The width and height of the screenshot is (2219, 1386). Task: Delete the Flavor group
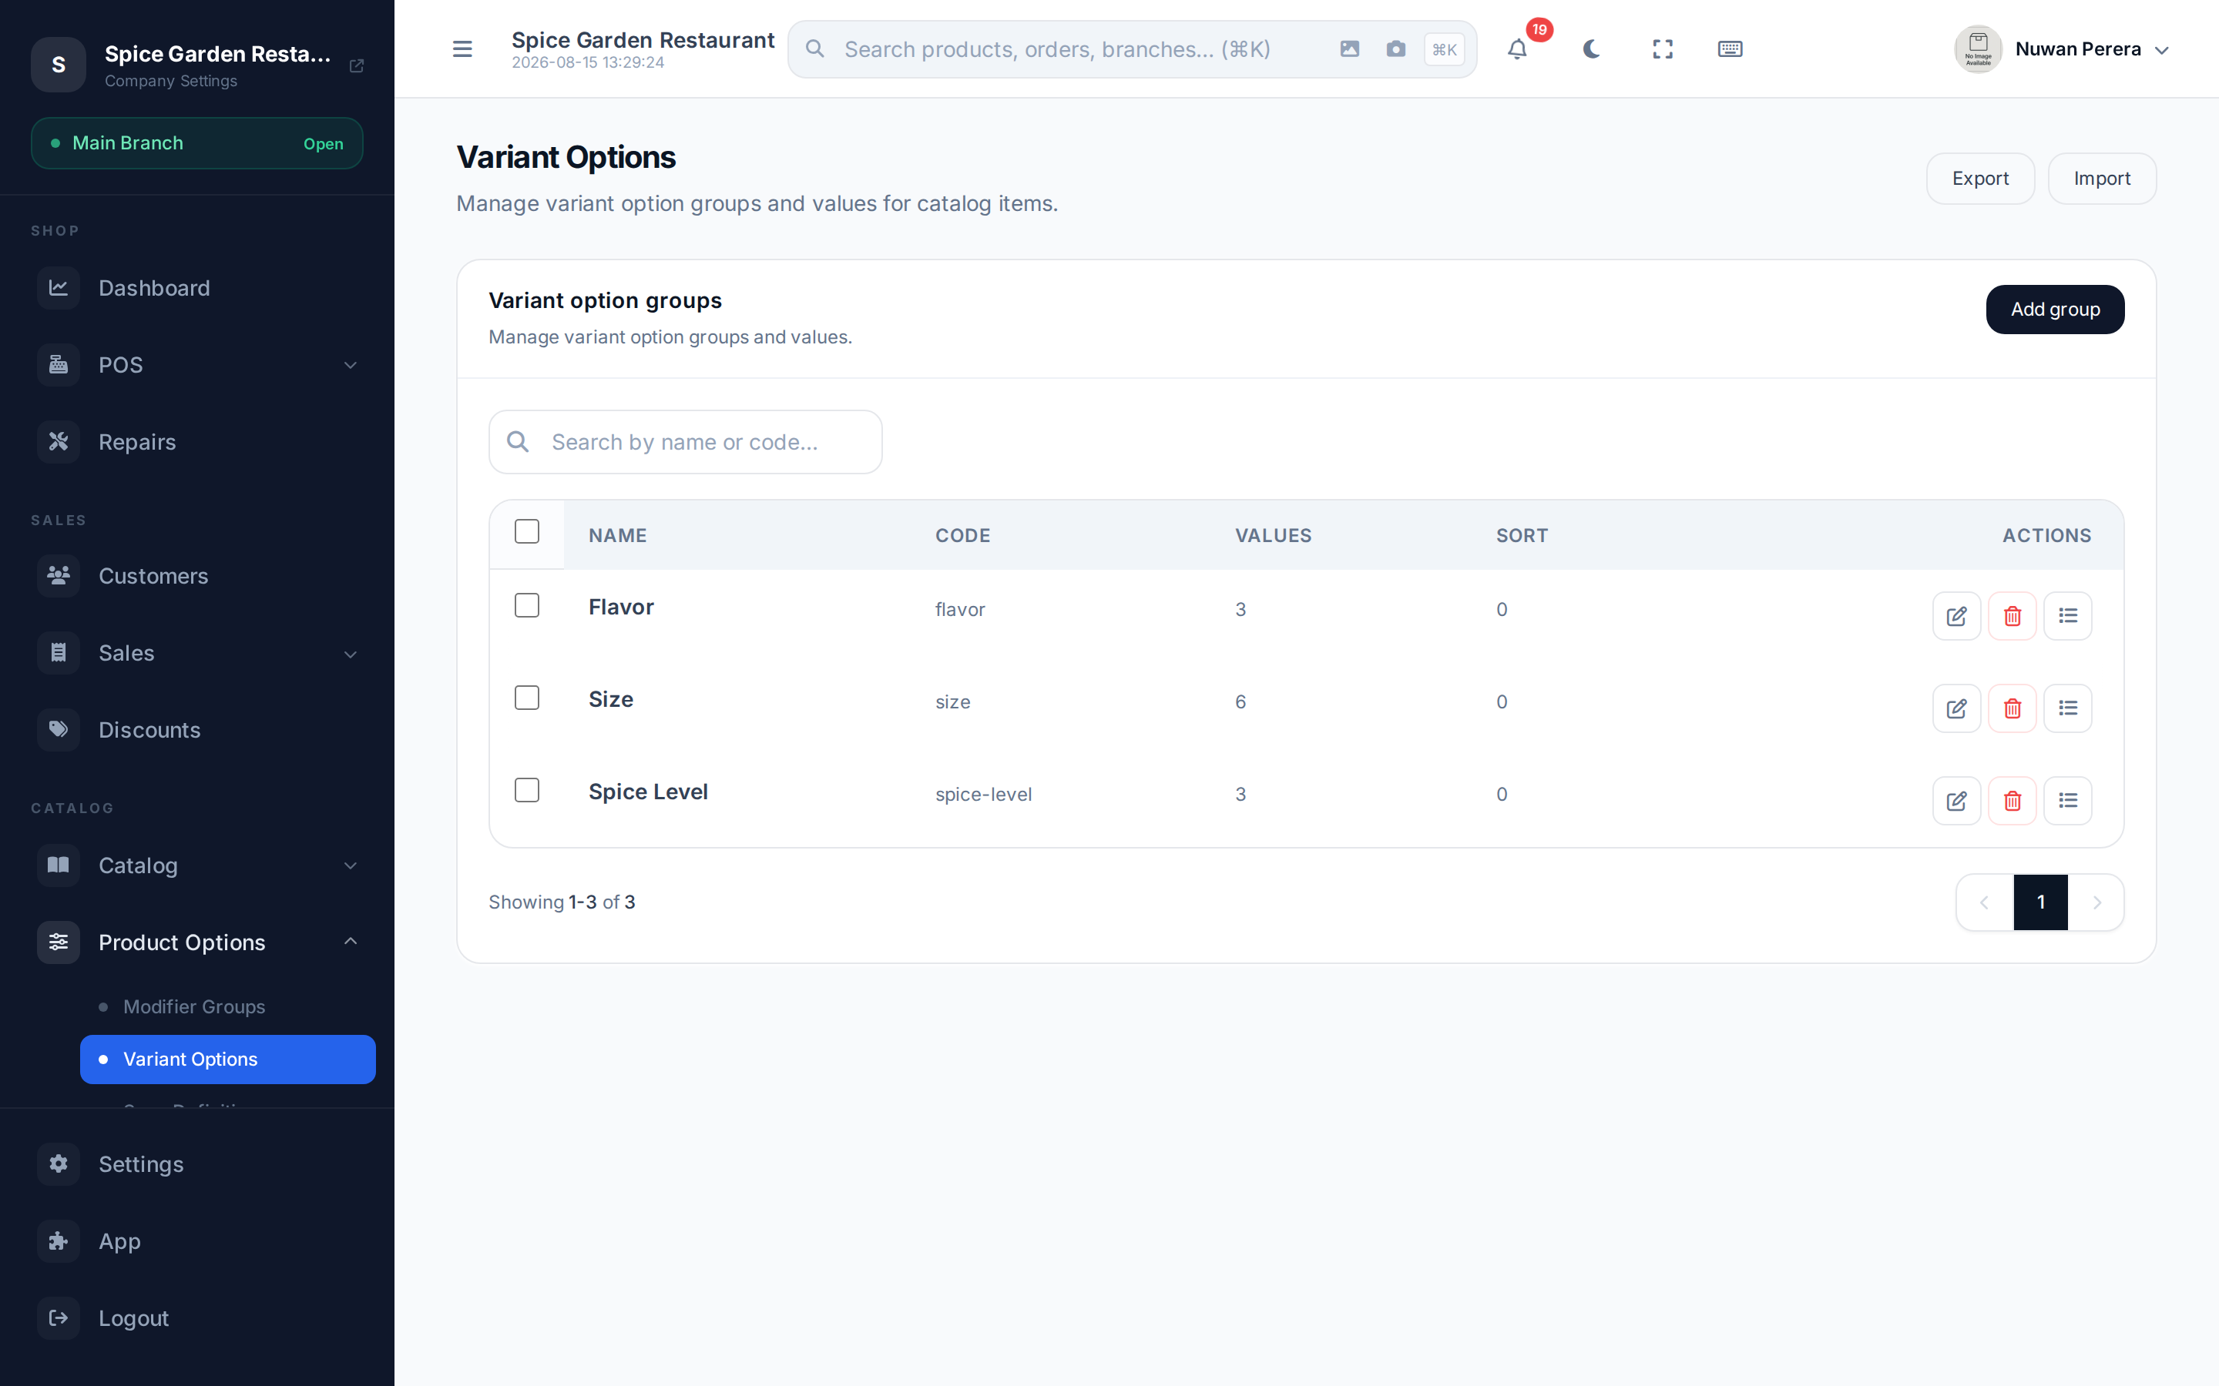(x=2012, y=616)
